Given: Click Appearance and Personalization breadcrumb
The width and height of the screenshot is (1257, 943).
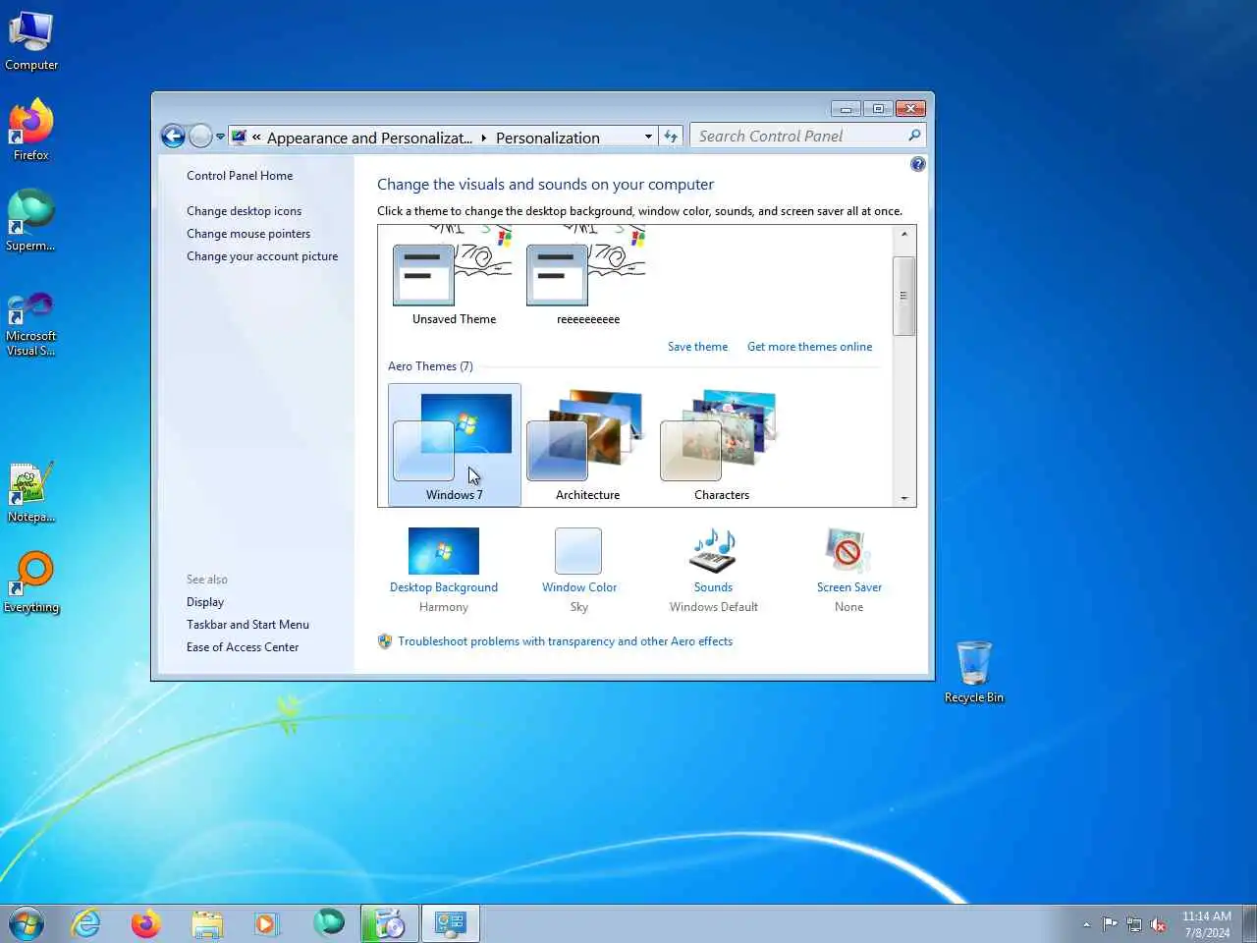Looking at the screenshot, I should [369, 138].
